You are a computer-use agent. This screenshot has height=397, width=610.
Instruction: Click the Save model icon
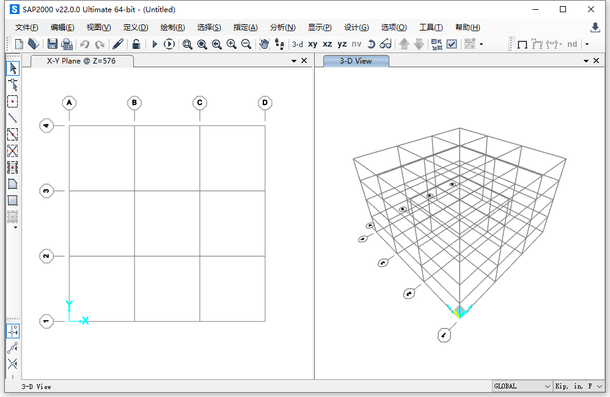point(53,44)
